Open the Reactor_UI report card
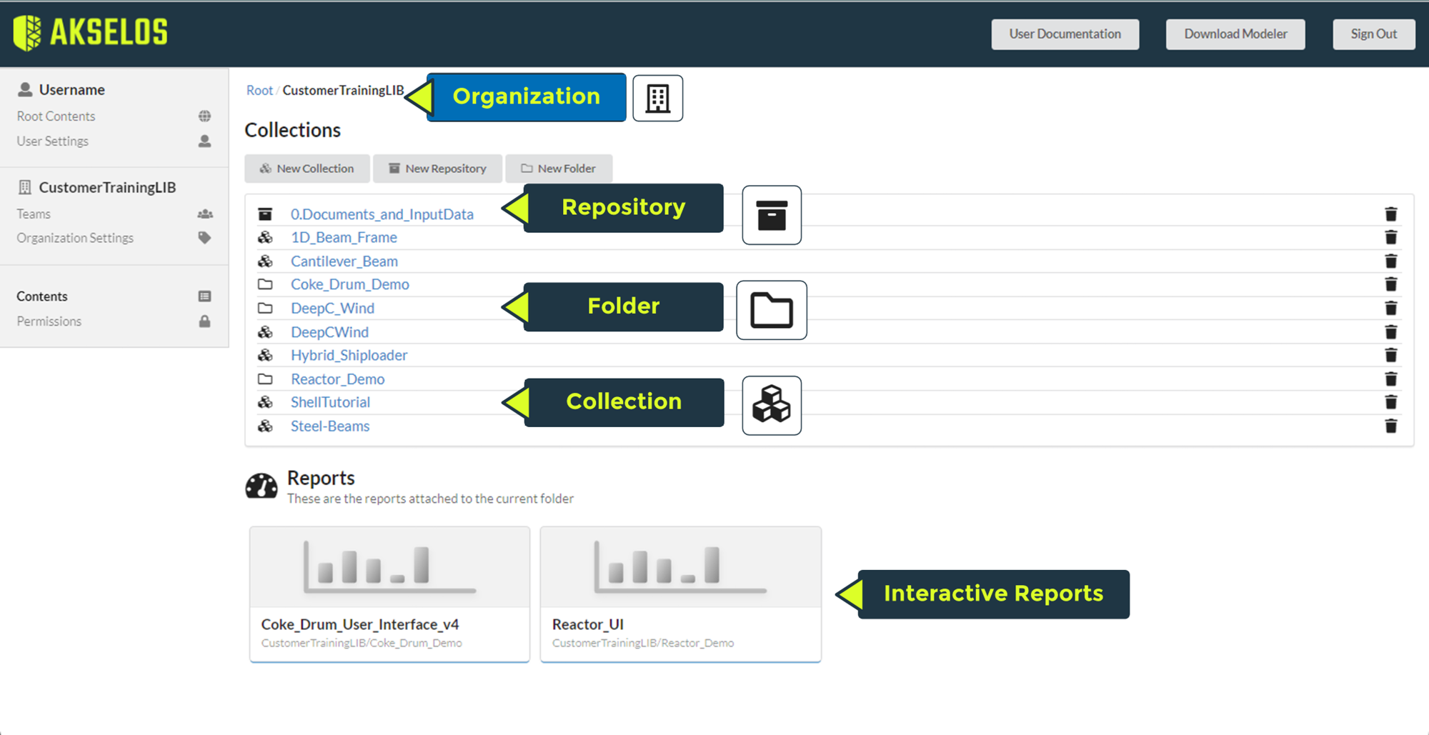 680,594
